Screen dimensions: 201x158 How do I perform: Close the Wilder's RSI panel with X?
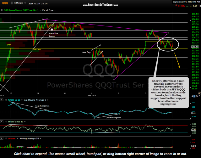click(x=2, y=121)
